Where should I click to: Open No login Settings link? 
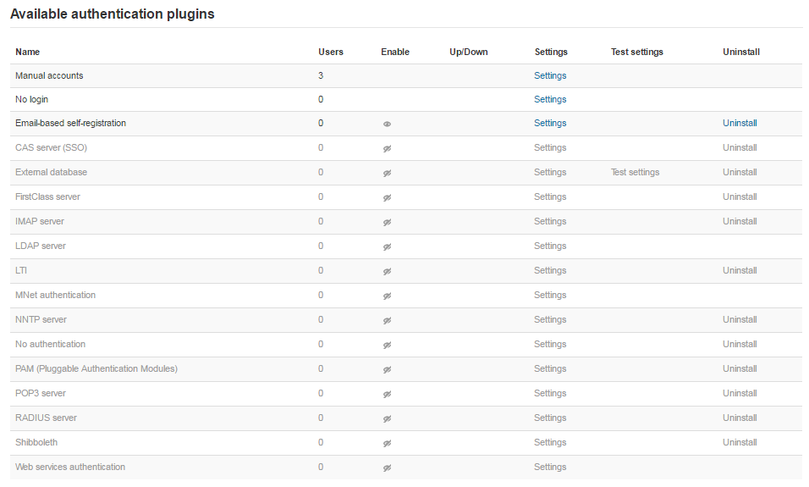(x=550, y=99)
